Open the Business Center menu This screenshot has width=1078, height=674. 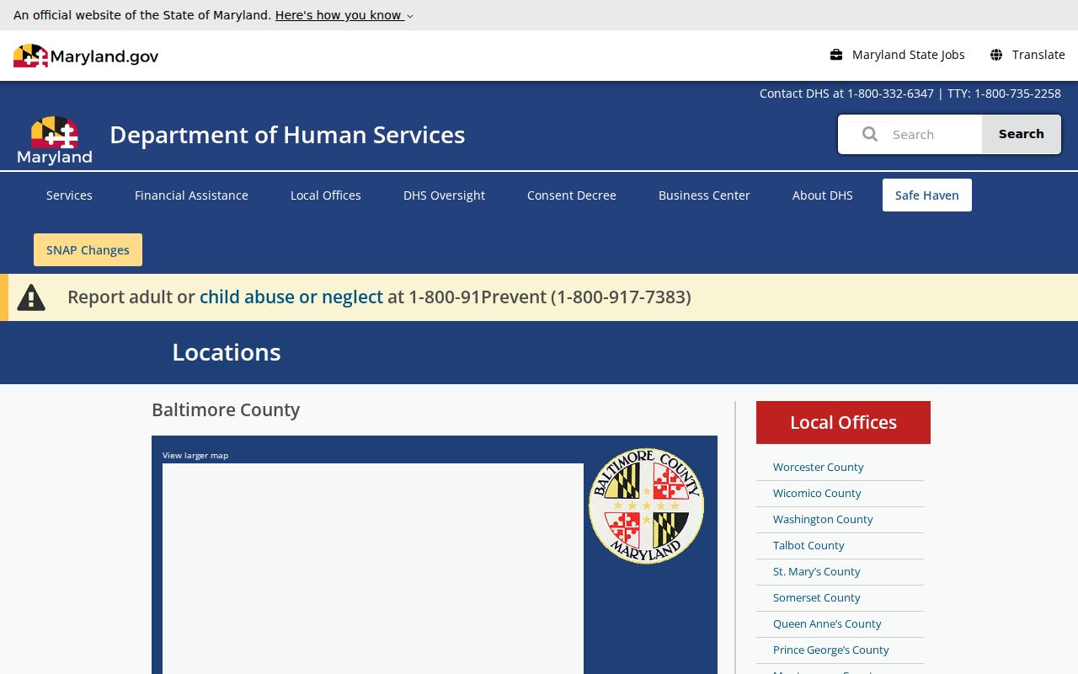click(x=704, y=195)
